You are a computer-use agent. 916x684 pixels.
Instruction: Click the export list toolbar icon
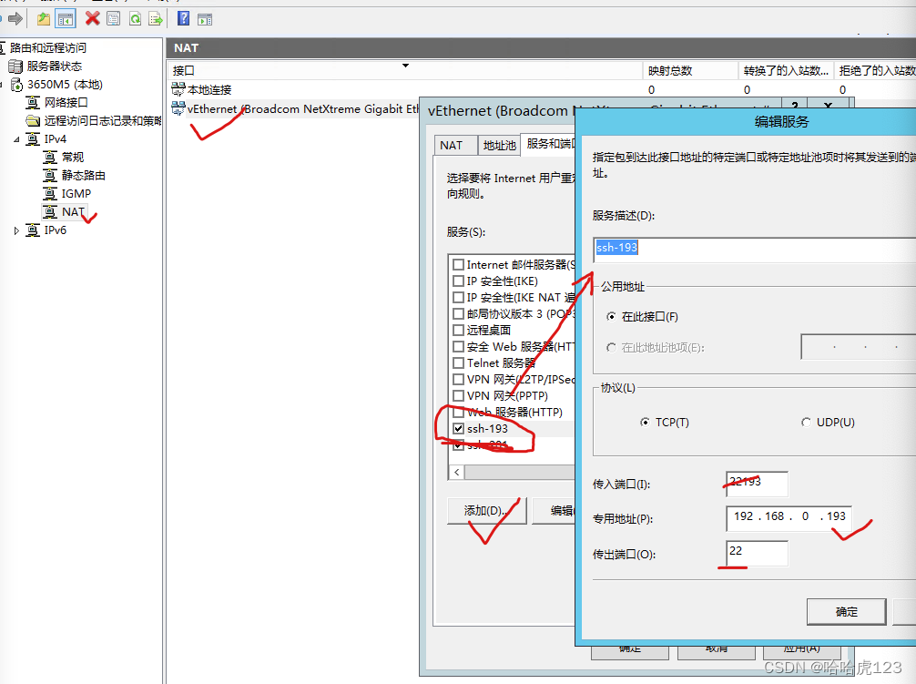[x=156, y=19]
